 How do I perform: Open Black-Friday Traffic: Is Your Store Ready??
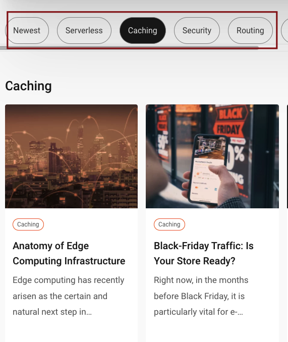[204, 253]
